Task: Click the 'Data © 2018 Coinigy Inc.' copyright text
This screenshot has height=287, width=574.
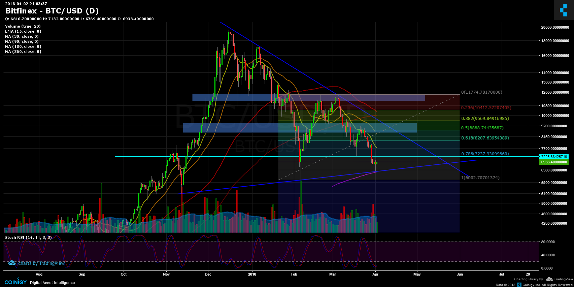Action: [535, 285]
